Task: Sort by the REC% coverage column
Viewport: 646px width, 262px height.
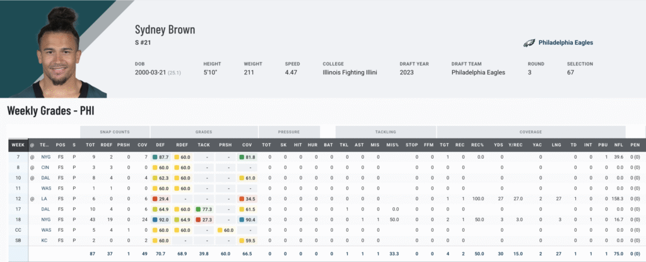Action: pos(479,145)
